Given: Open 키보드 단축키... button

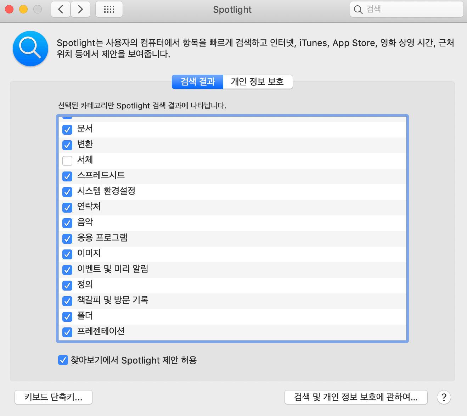Looking at the screenshot, I should [x=54, y=397].
